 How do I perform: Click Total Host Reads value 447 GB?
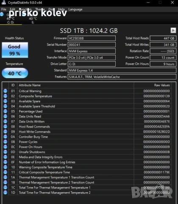point(163,38)
